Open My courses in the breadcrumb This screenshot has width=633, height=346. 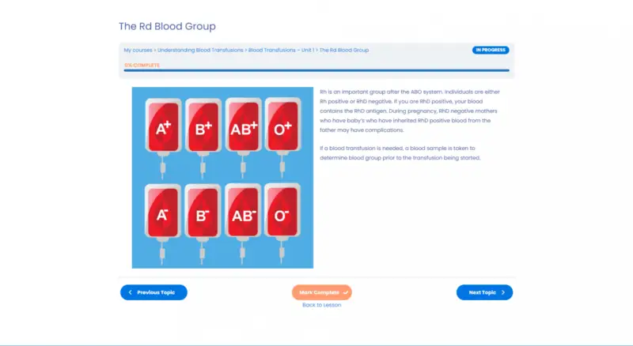point(138,50)
